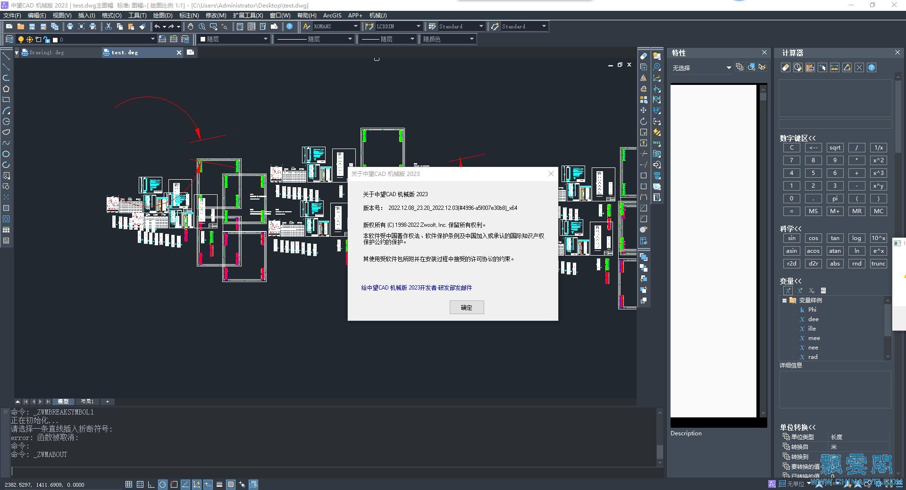The height and width of the screenshot is (490, 906).
Task: Toggle Object Snap in status bar
Action: [x=174, y=484]
